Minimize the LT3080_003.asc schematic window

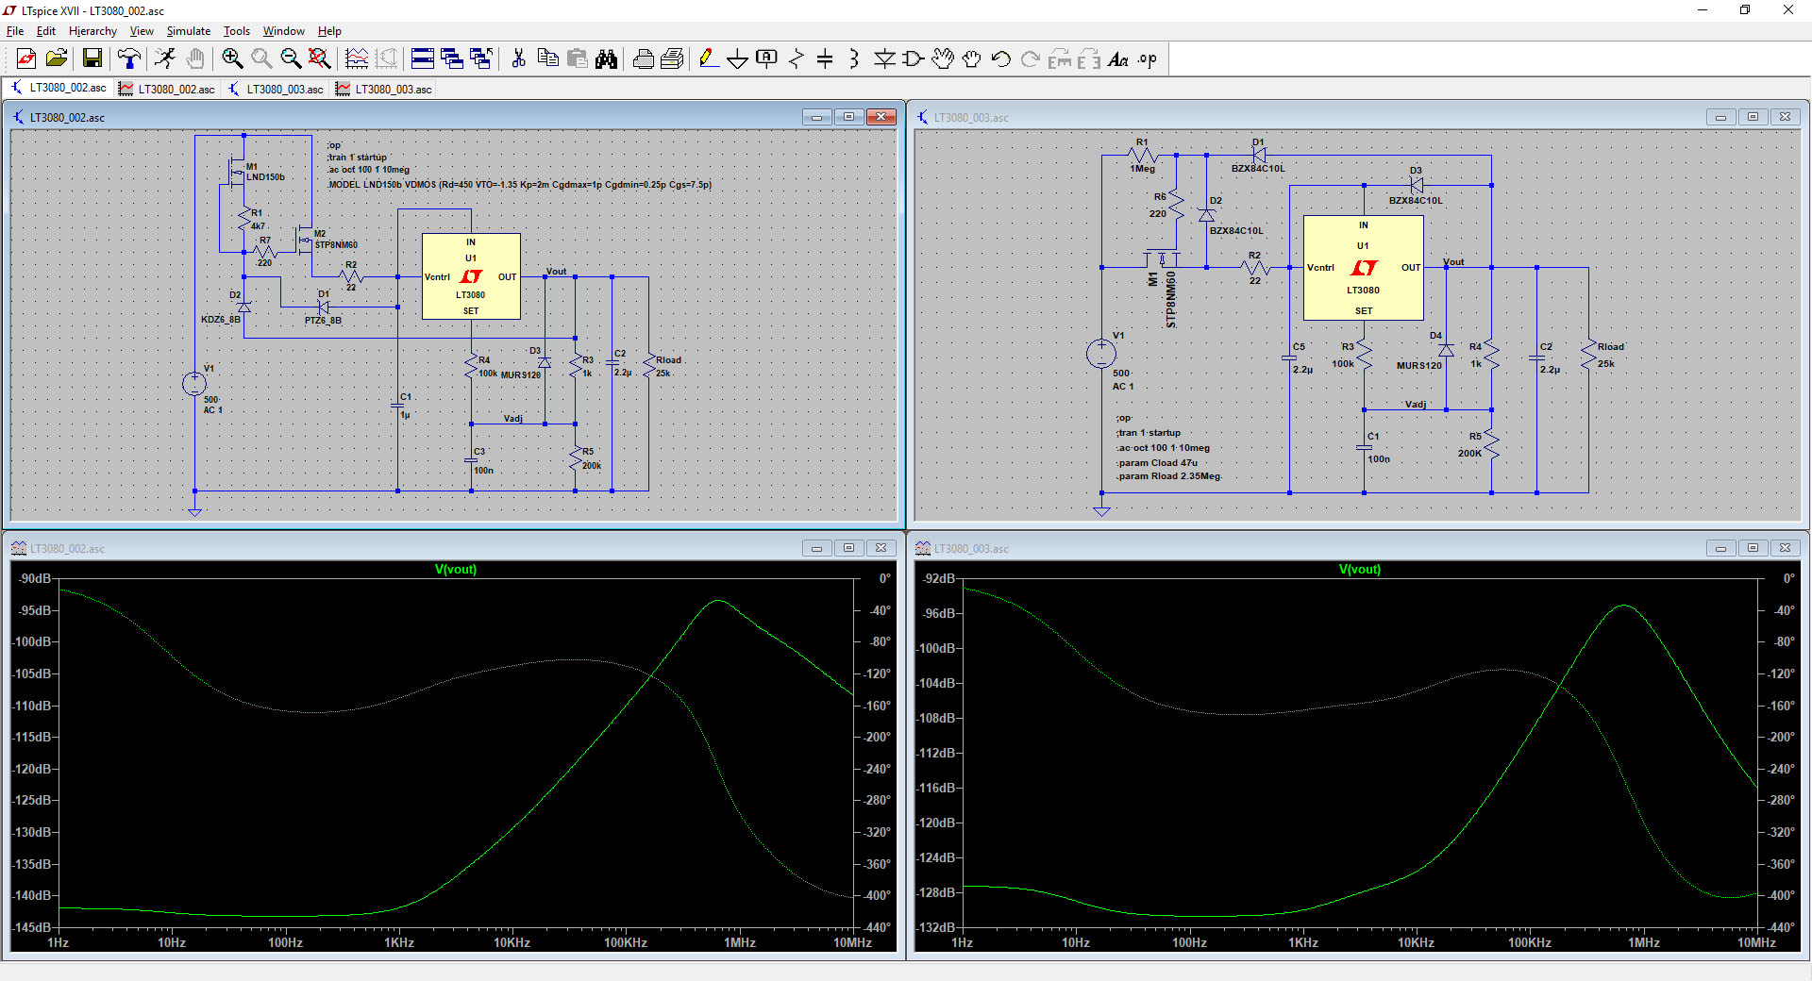pos(1720,117)
